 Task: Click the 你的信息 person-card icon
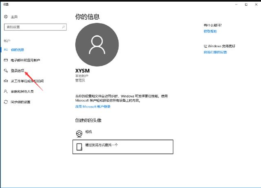coord(6,50)
